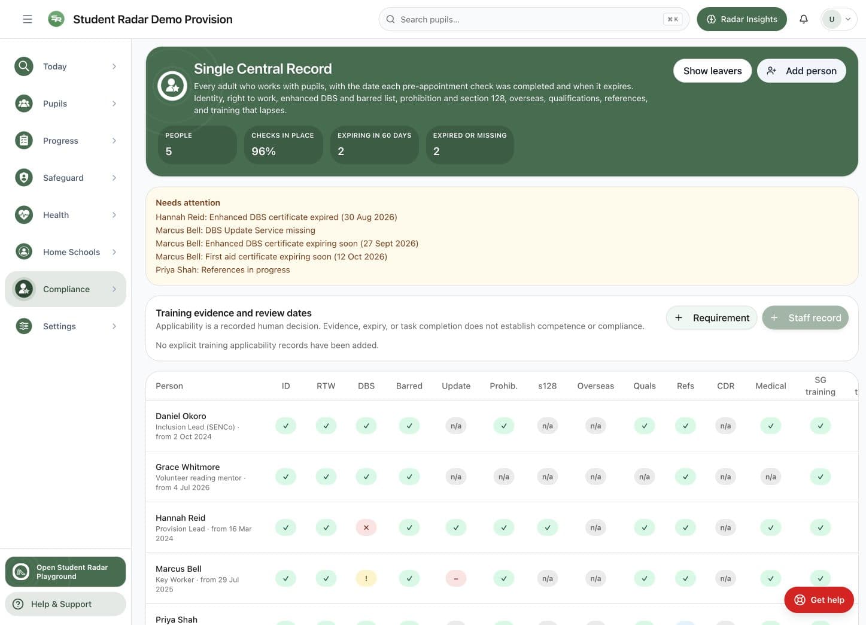Screen dimensions: 866x625
Task: Open the hamburger menu icon
Action: 28,19
